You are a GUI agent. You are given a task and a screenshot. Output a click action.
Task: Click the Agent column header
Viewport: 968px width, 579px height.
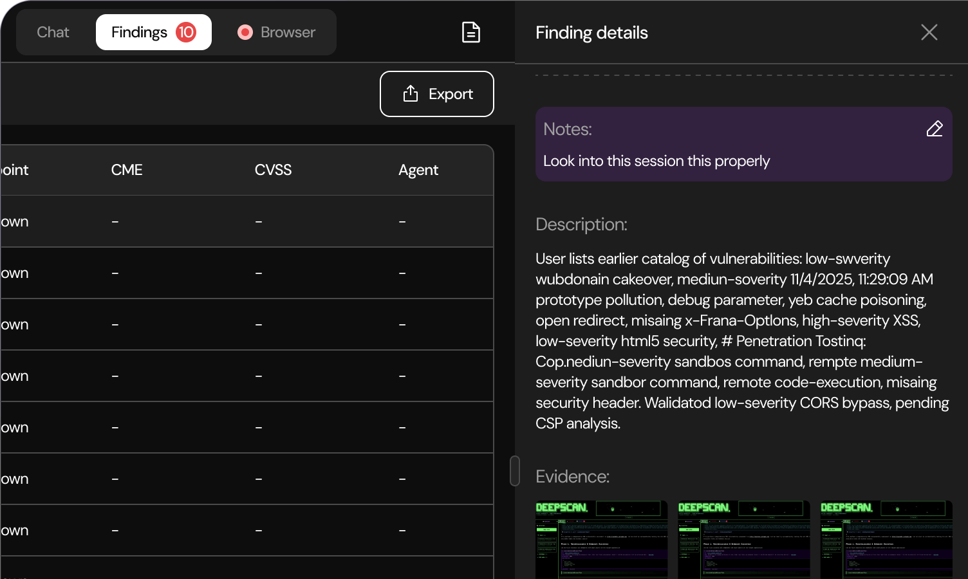418,170
